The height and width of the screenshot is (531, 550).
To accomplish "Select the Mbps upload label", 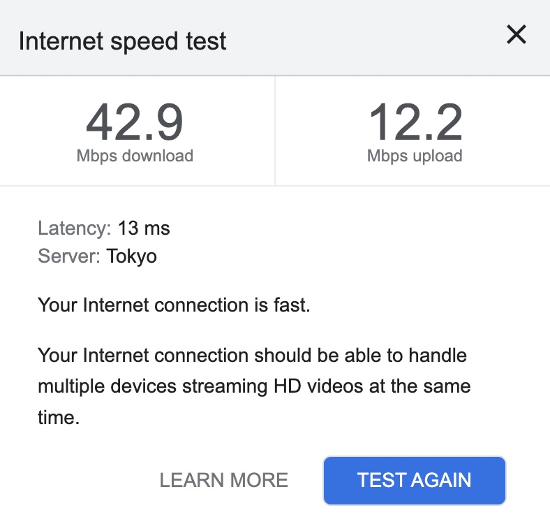I will (415, 156).
